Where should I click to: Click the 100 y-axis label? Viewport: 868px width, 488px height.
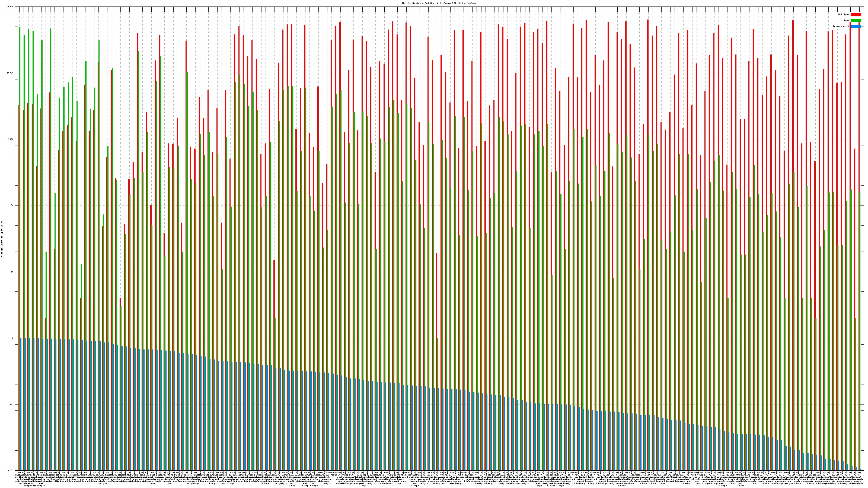coord(12,206)
